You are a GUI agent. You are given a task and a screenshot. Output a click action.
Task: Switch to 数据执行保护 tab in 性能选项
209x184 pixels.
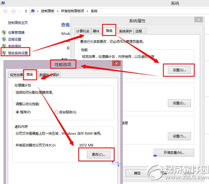coord(49,75)
